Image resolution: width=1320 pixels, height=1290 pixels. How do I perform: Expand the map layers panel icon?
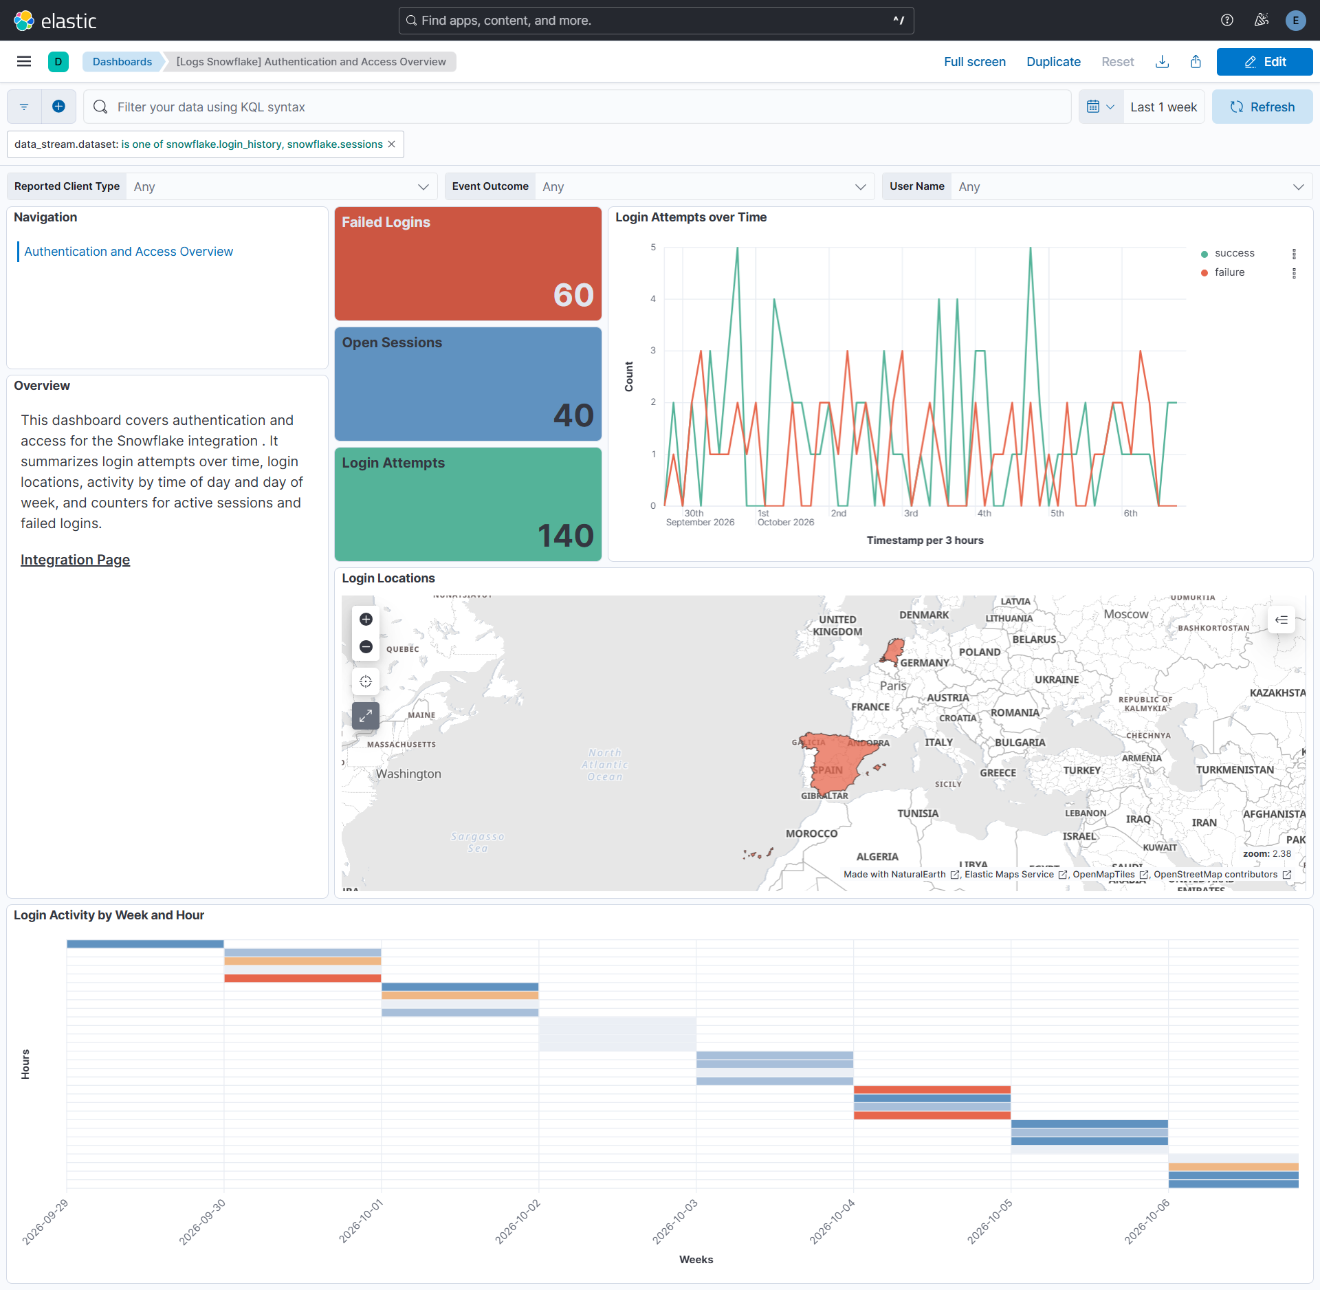tap(1281, 620)
